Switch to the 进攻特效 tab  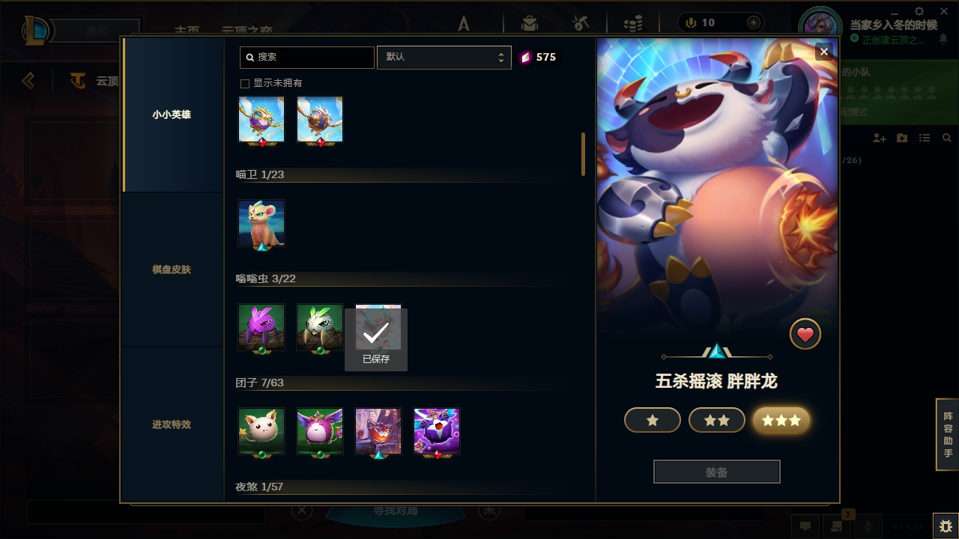tap(172, 424)
